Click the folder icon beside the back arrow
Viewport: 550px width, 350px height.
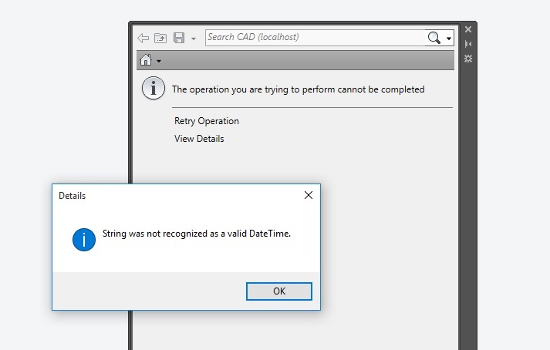click(x=160, y=38)
